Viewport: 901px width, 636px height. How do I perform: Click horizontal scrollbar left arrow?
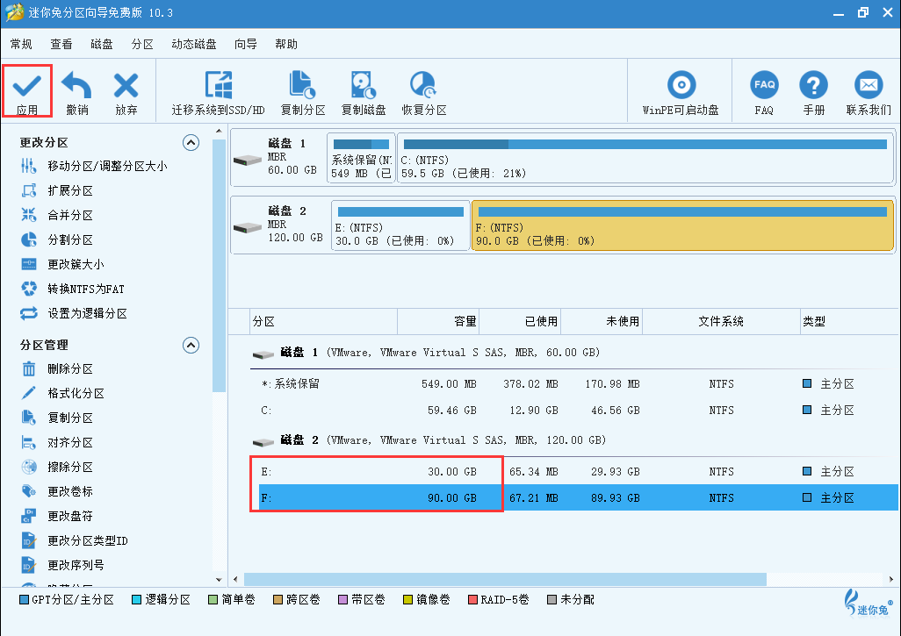click(x=235, y=579)
